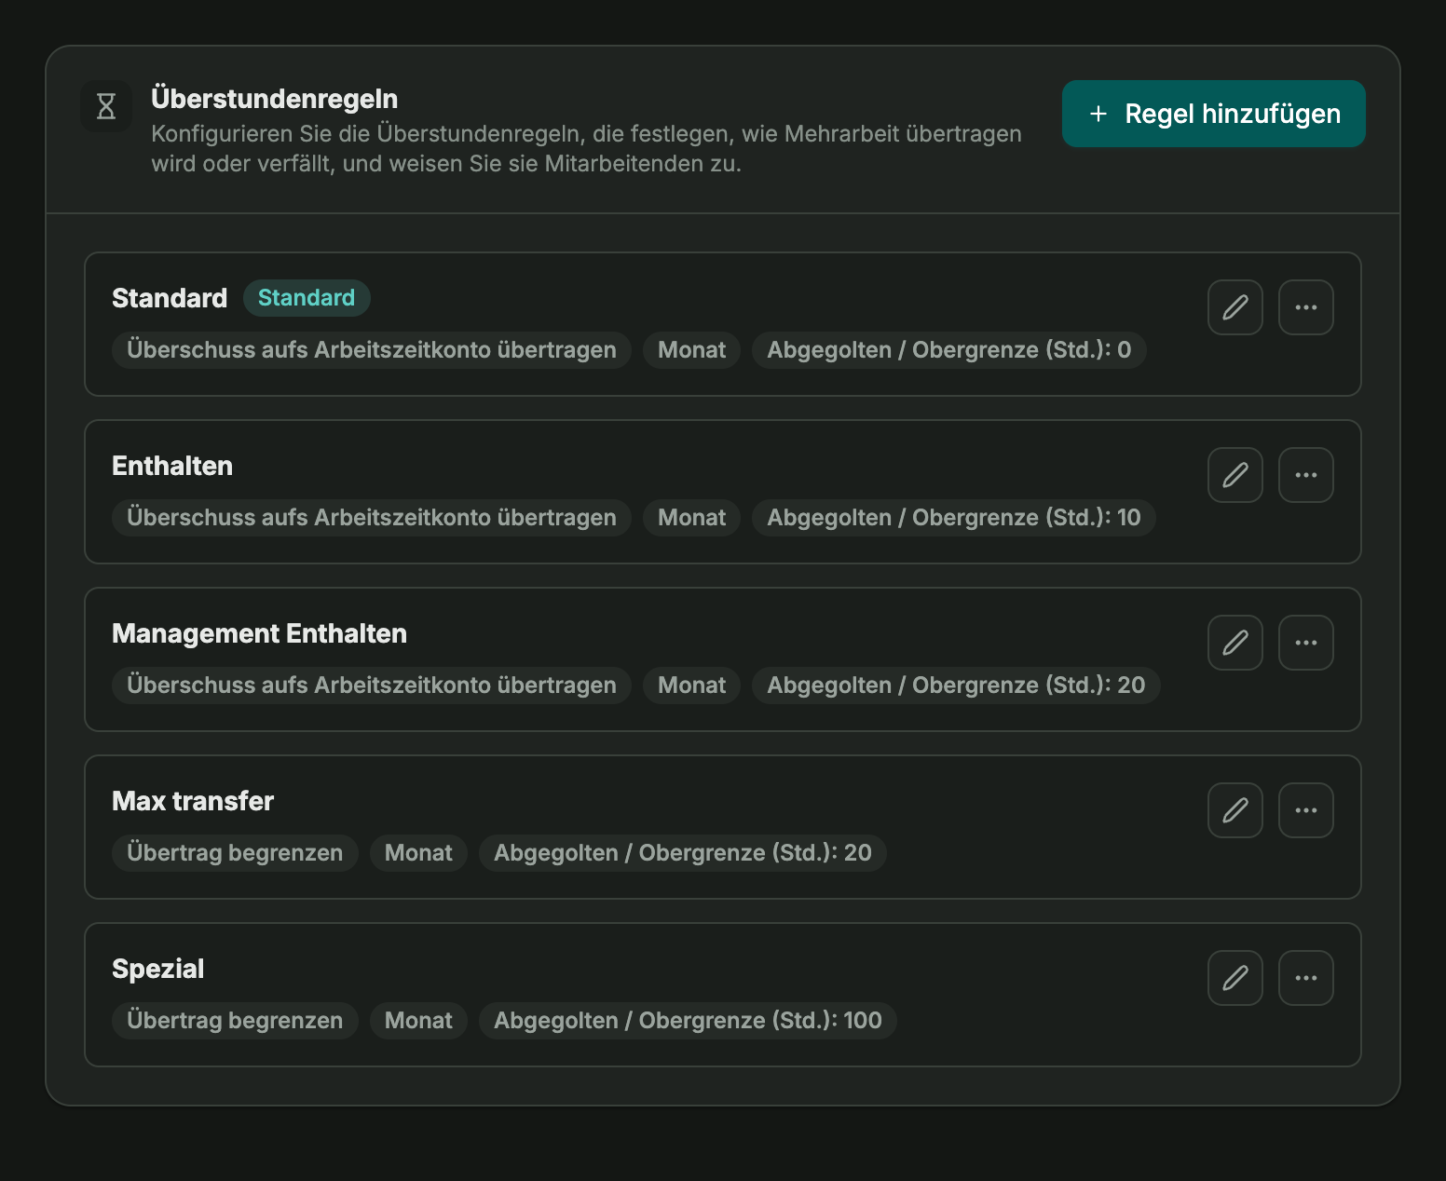Click Überschuss aufs Arbeitszeitkonto tag in Enthalten
Image resolution: width=1446 pixels, height=1181 pixels.
[372, 518]
